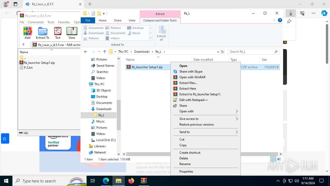Go up to Downloads in Explorer
Image resolution: width=330 pixels, height=186 pixels.
click(104, 52)
